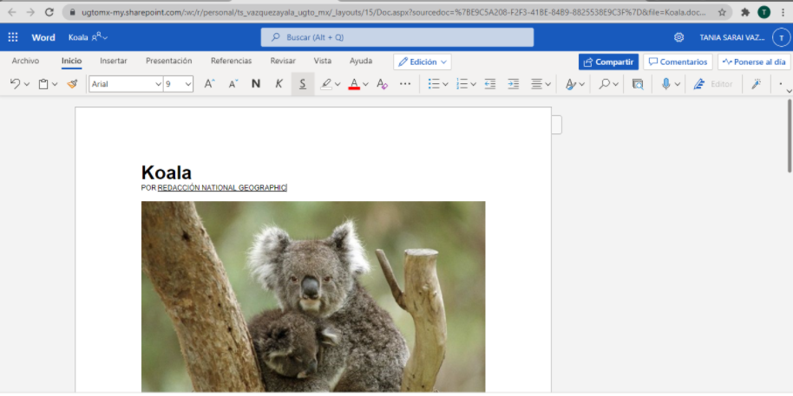Viewport: 793px width, 396px height.
Task: Start Dictate microphone
Action: 666,84
